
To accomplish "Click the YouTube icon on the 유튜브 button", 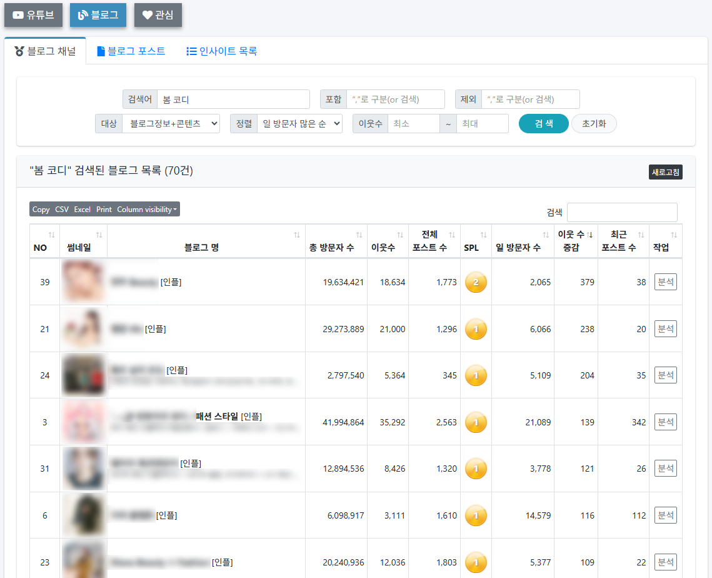I will (18, 16).
